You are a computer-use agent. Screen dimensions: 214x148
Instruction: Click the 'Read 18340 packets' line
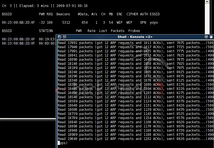136,80
